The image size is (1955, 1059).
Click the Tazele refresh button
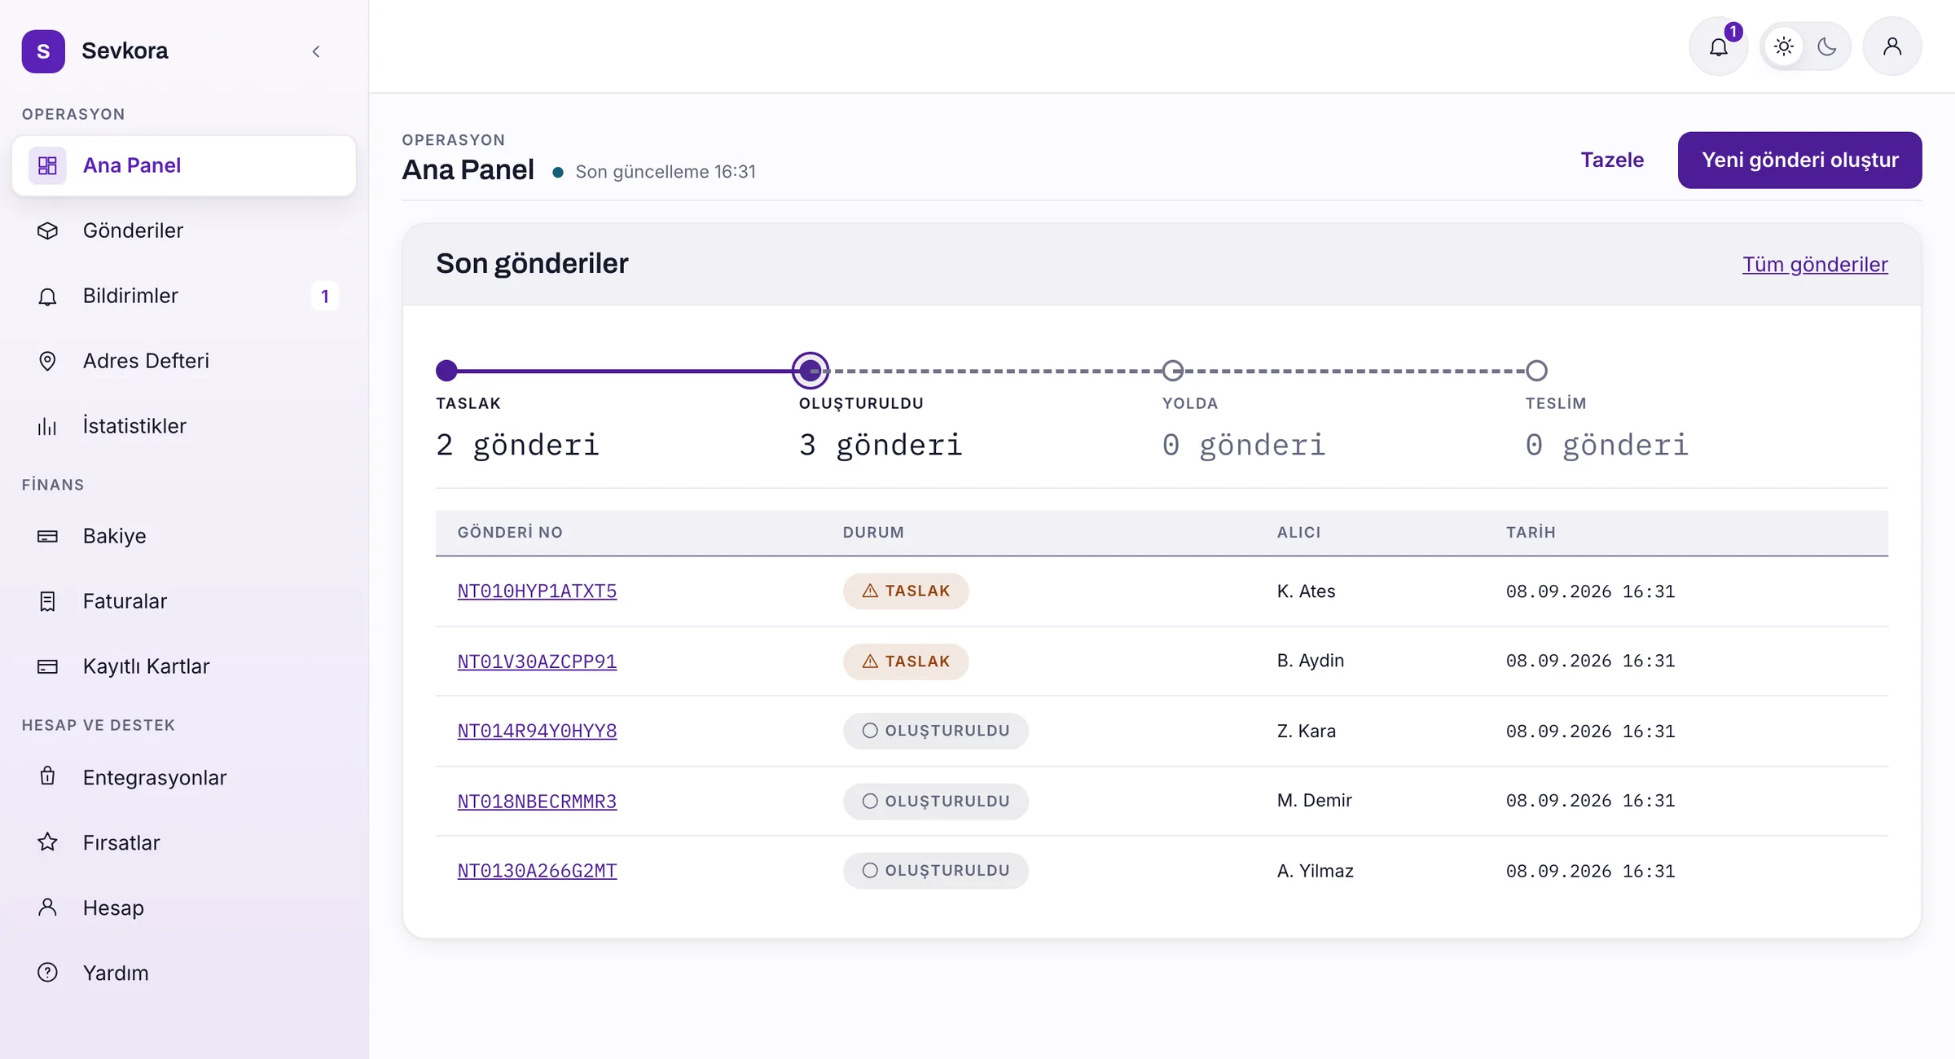(x=1612, y=160)
